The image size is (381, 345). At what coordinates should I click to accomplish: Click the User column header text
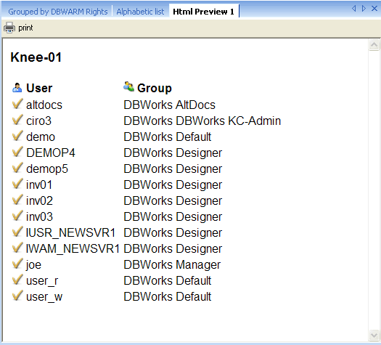[39, 88]
